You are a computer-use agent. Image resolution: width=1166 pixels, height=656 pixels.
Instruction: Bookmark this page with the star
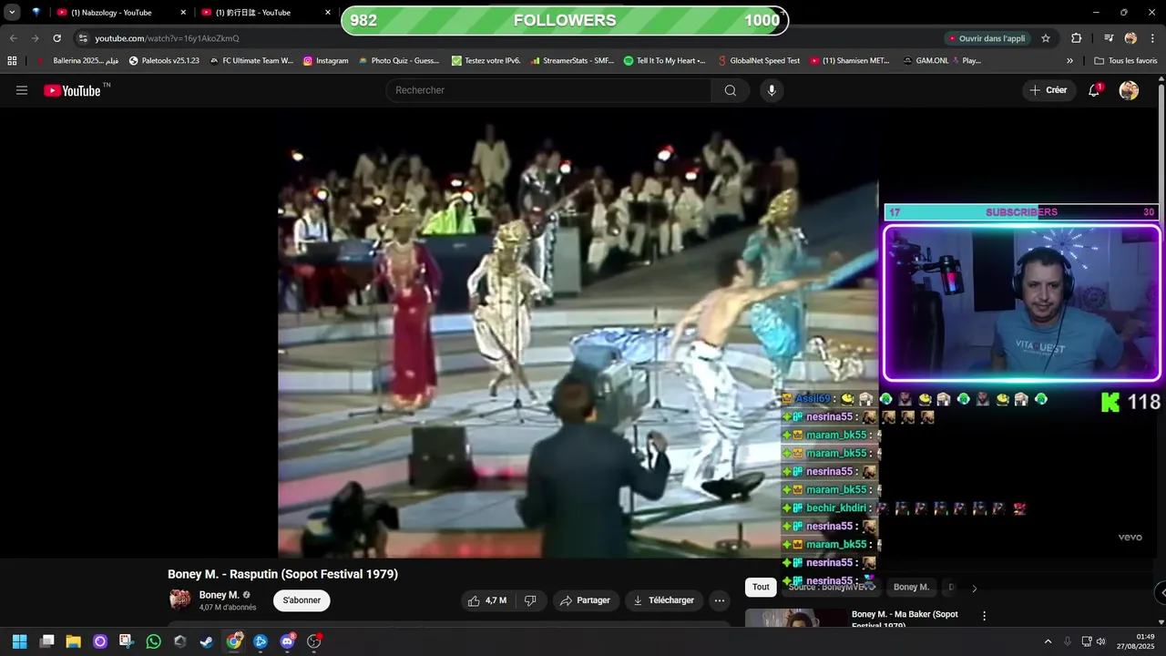(1046, 38)
